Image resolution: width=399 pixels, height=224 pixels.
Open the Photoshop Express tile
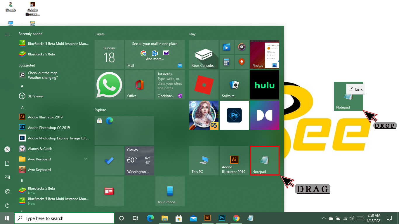click(234, 115)
